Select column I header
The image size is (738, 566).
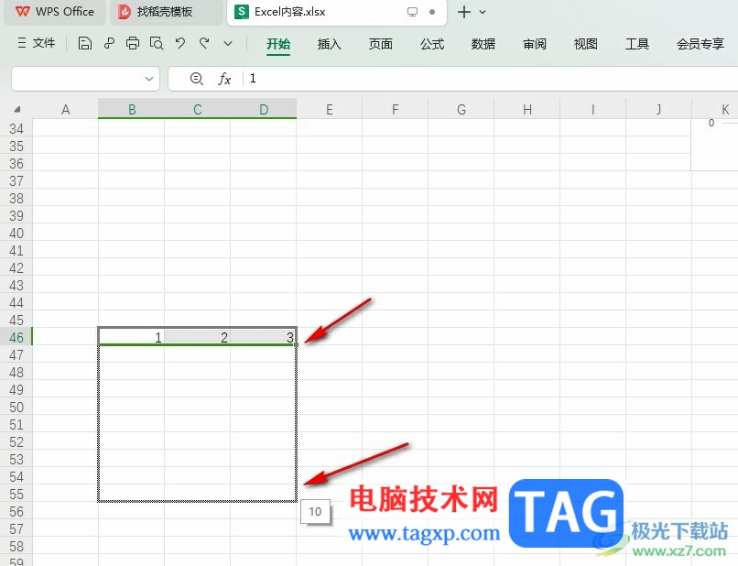coord(593,109)
